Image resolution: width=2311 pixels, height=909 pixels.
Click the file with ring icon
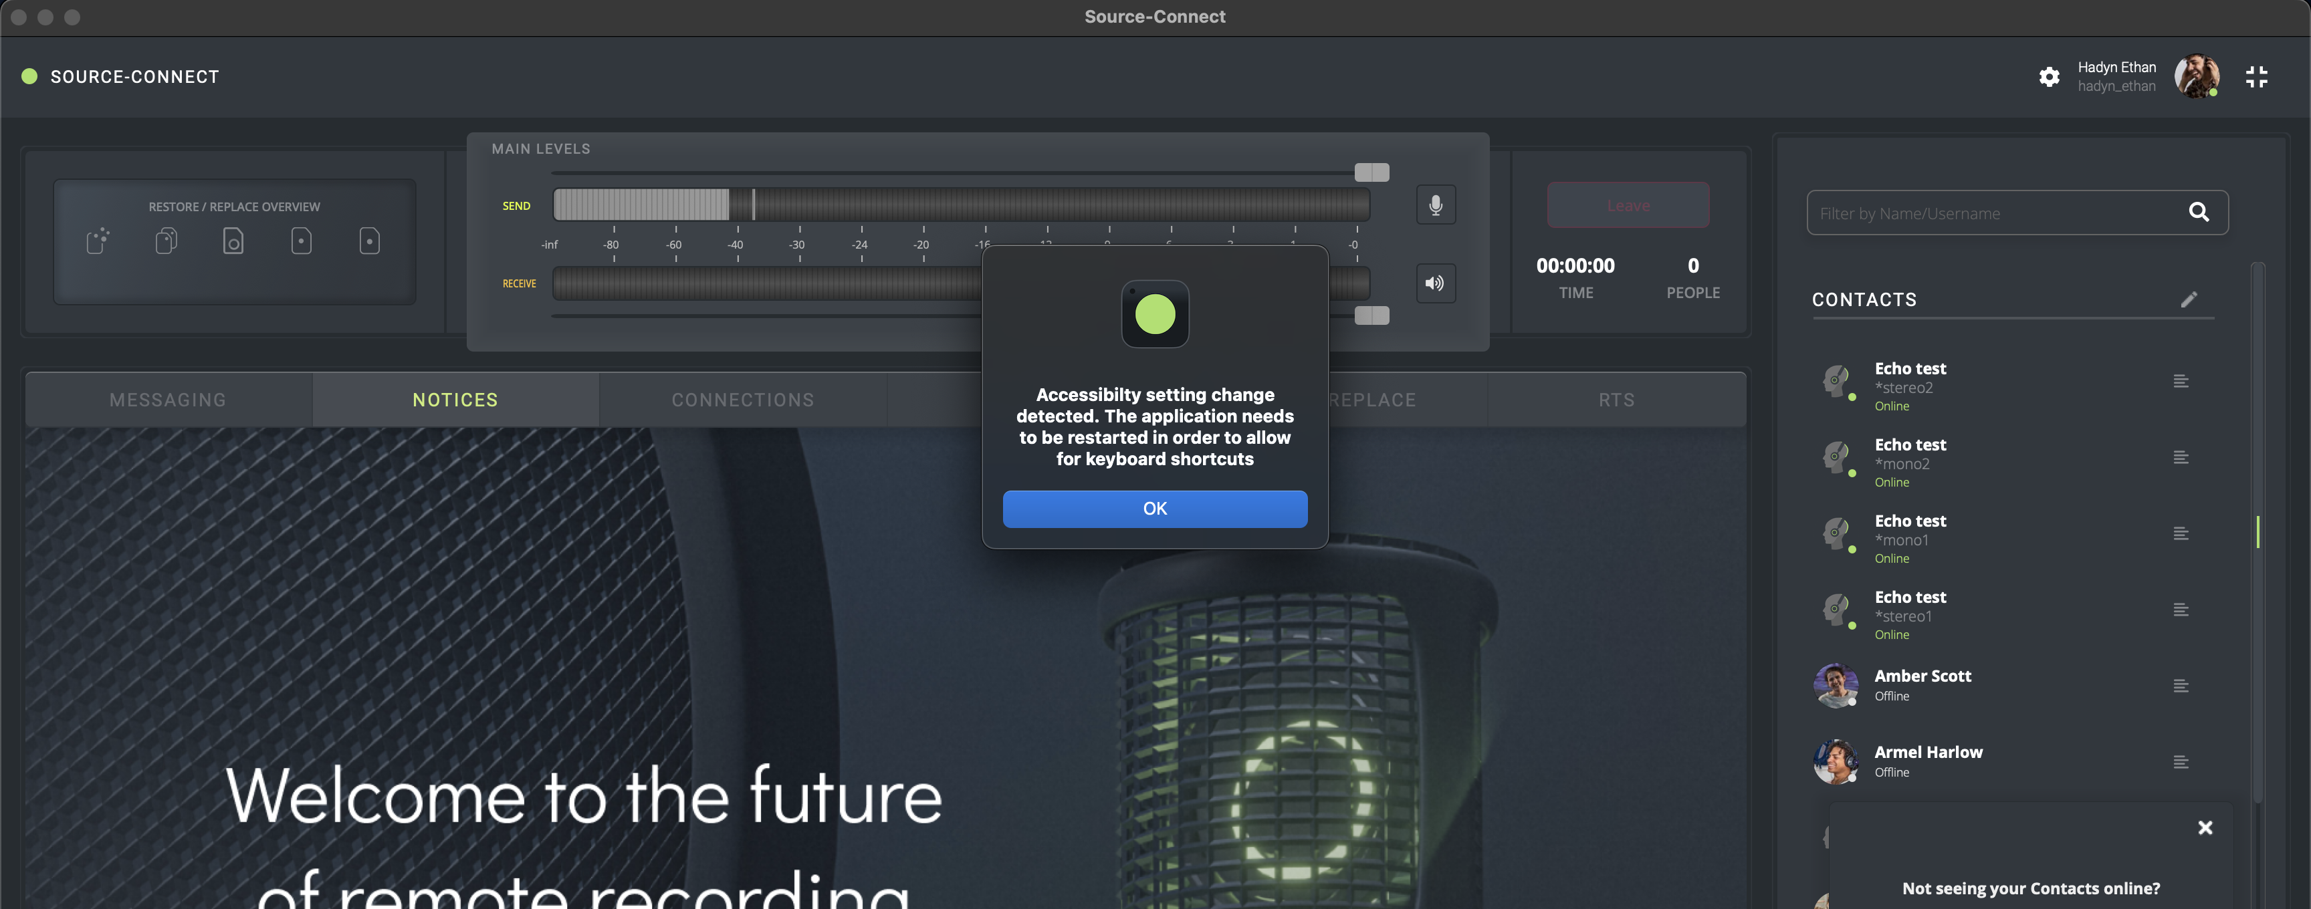tap(233, 240)
